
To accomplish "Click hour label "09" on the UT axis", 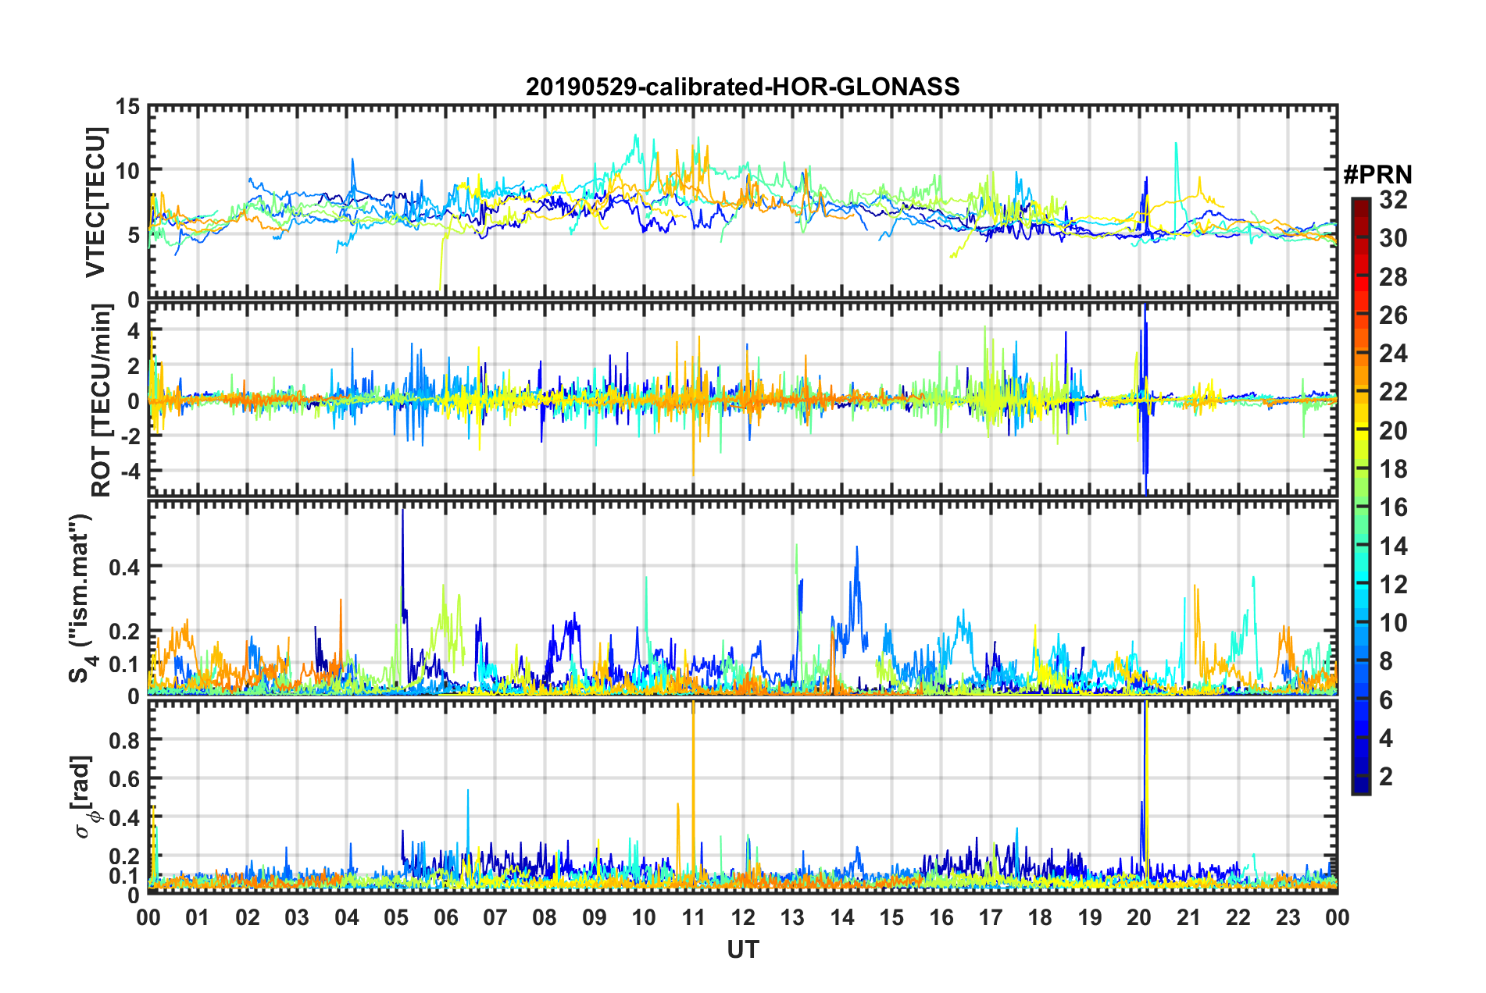I will click(x=595, y=917).
